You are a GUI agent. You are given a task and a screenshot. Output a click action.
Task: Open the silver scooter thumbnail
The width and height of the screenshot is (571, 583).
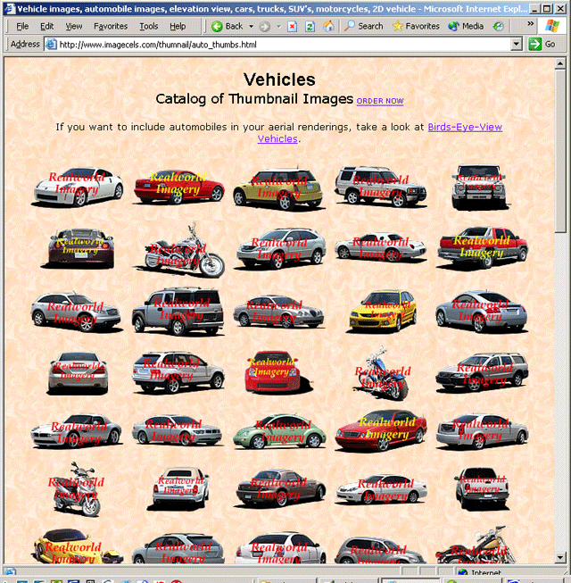tap(77, 489)
